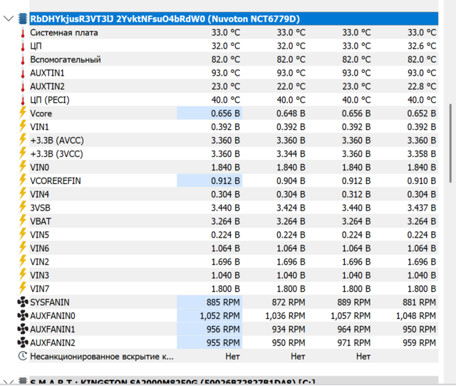Click lightning bolt icon beside Vcore
The width and height of the screenshot is (456, 386).
(x=22, y=113)
